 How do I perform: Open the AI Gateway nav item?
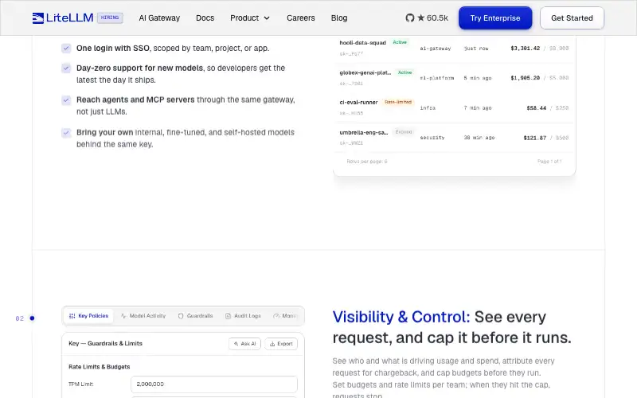tap(159, 18)
